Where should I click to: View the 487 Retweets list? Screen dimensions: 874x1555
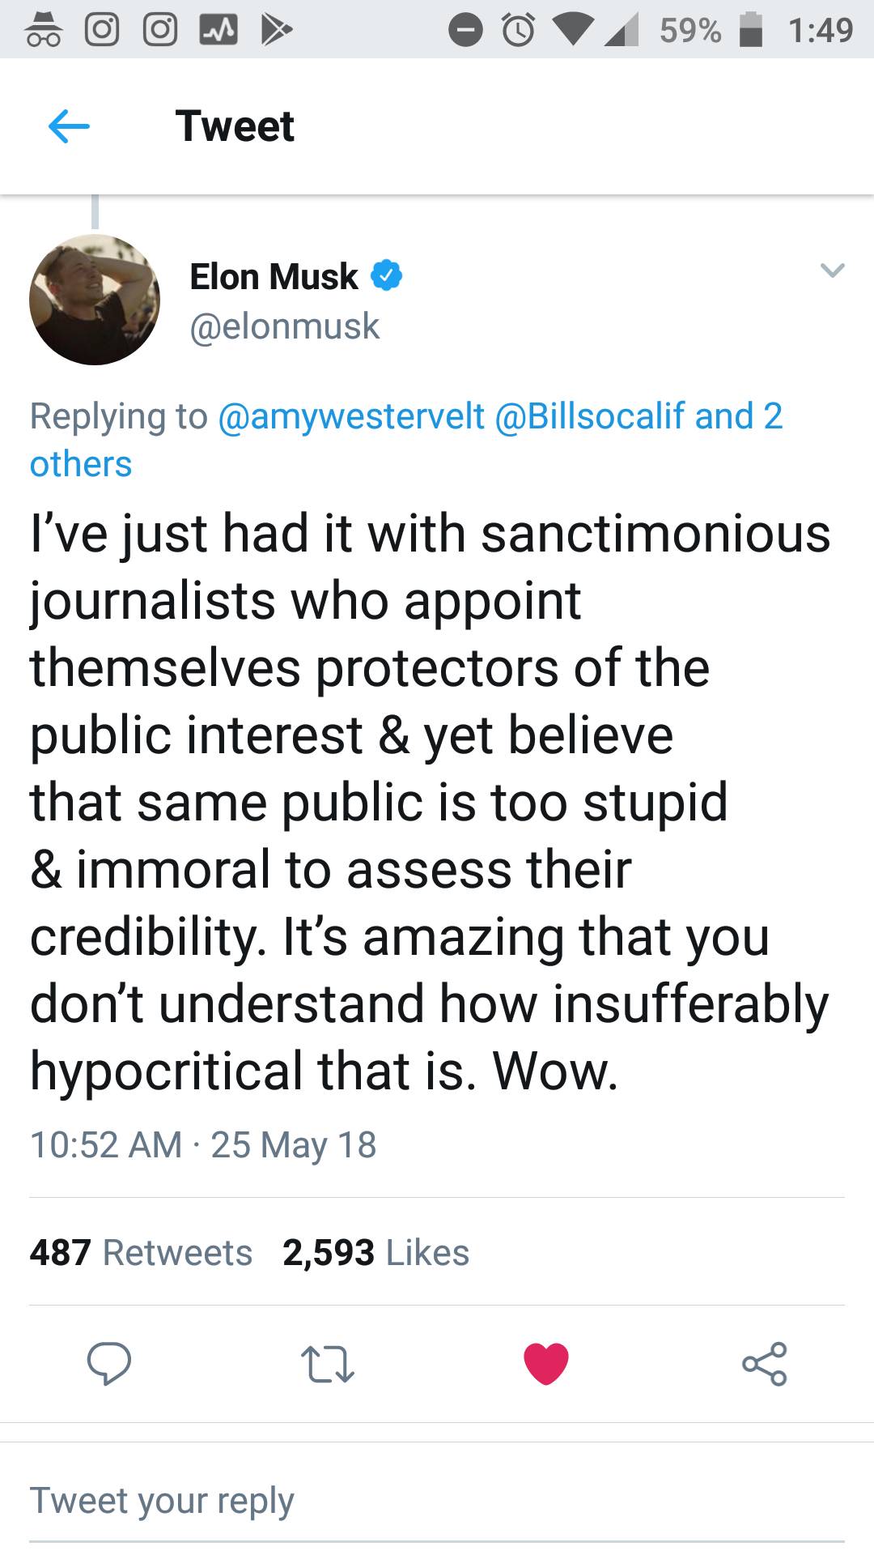[142, 1252]
